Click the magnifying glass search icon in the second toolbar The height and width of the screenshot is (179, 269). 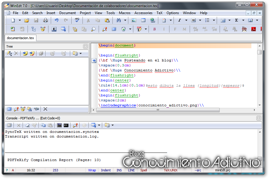[93, 29]
